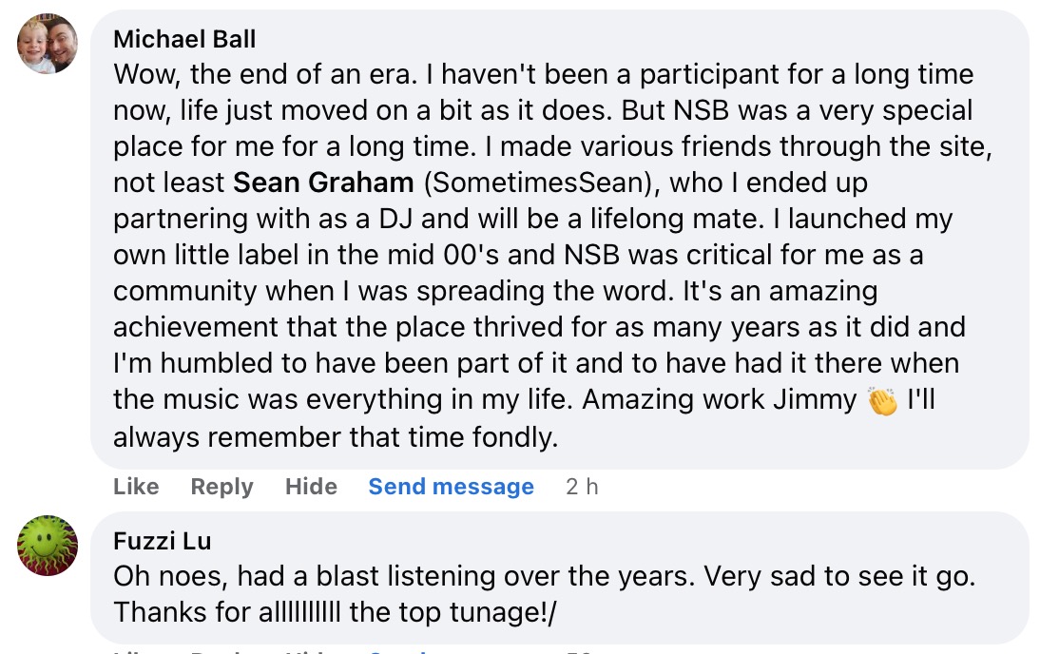The image size is (1040, 654).
Task: Send message to Michael Ball
Action: pos(451,487)
